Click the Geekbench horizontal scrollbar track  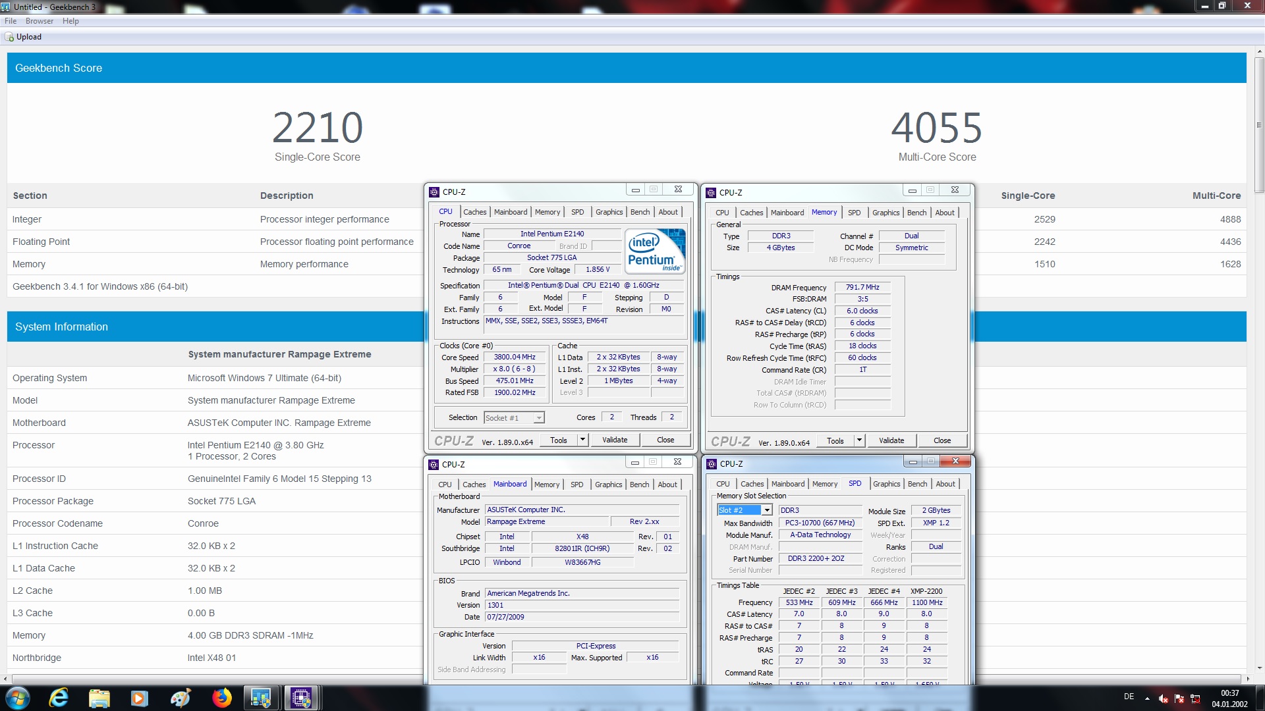(626, 678)
